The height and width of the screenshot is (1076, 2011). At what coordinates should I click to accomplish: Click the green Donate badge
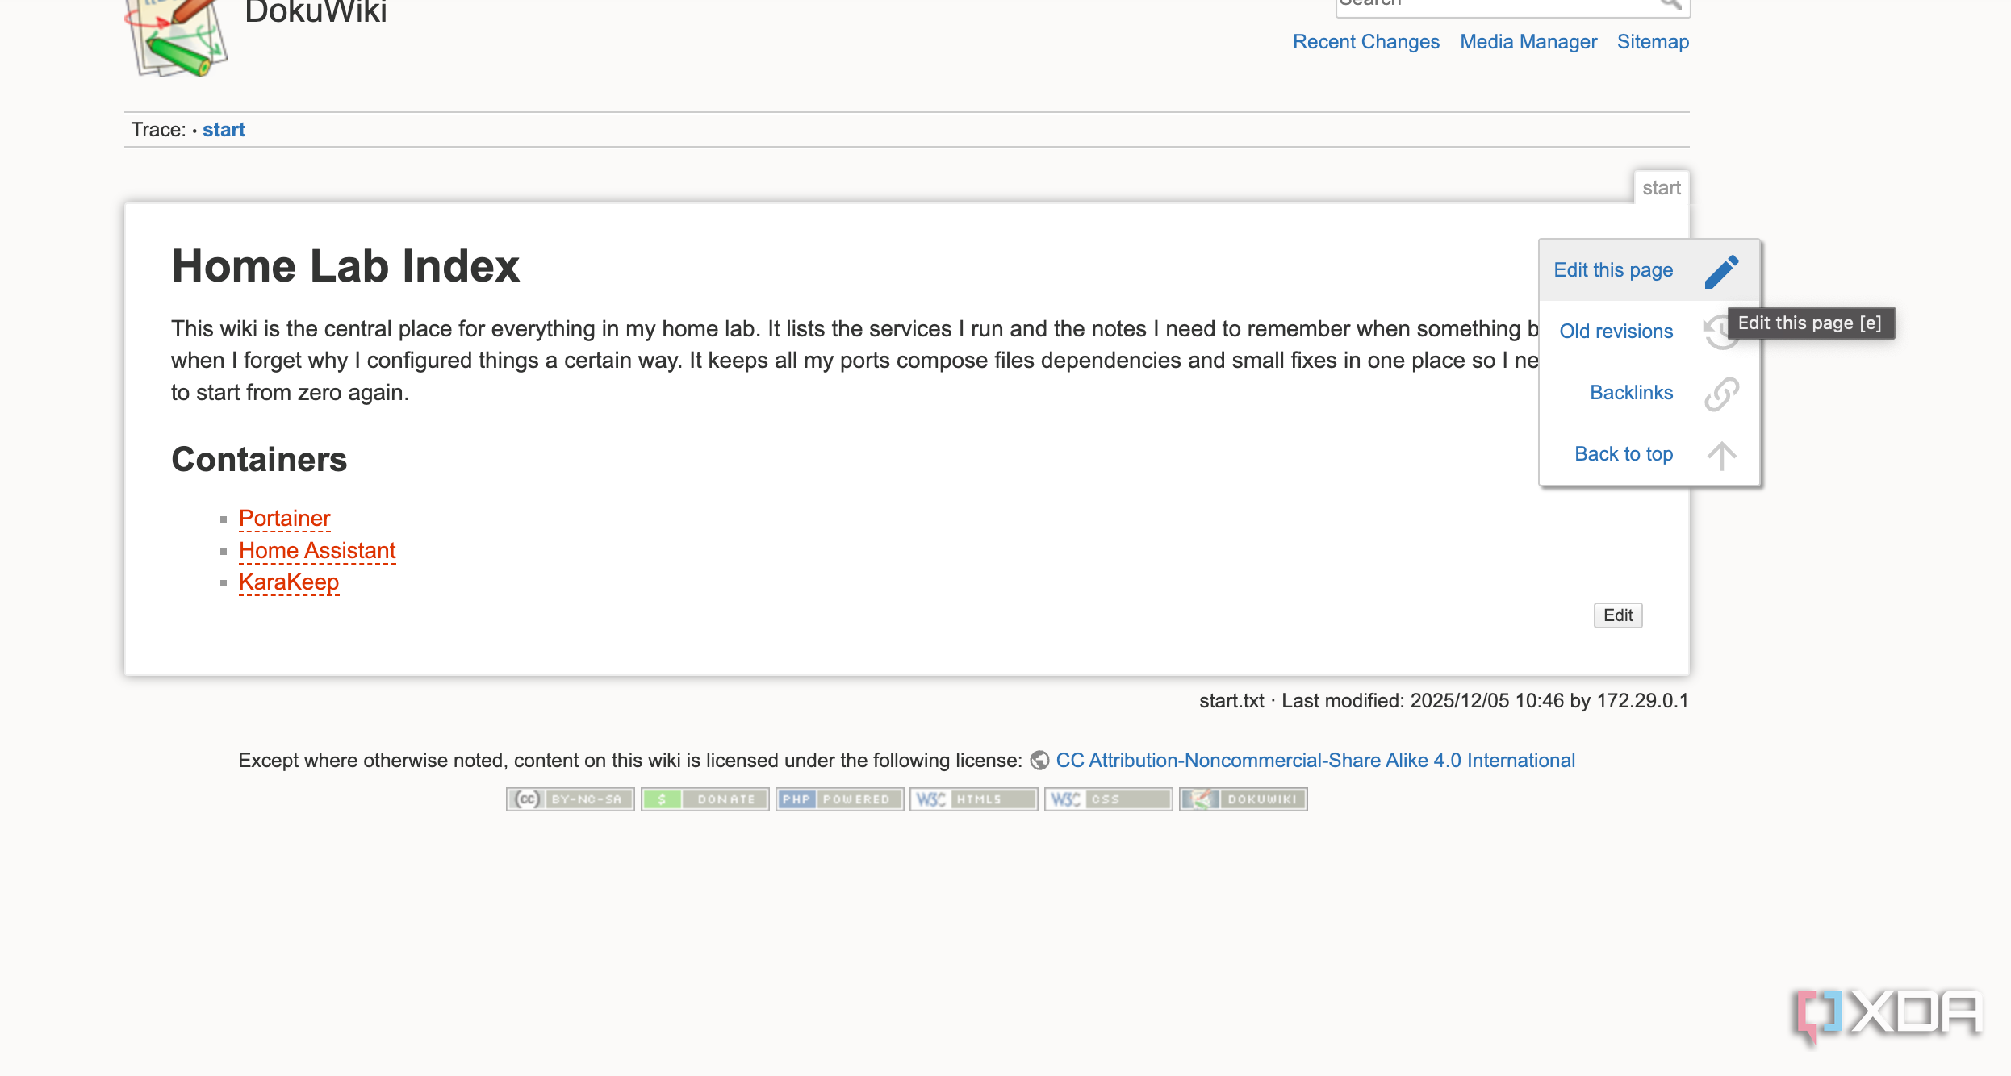[x=705, y=799]
